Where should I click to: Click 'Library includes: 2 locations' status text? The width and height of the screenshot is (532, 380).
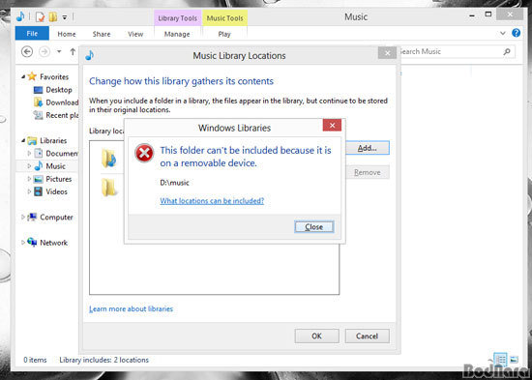104,360
